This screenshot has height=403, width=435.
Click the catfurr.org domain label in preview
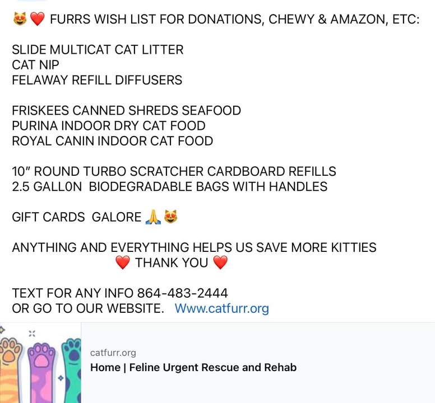point(113,353)
